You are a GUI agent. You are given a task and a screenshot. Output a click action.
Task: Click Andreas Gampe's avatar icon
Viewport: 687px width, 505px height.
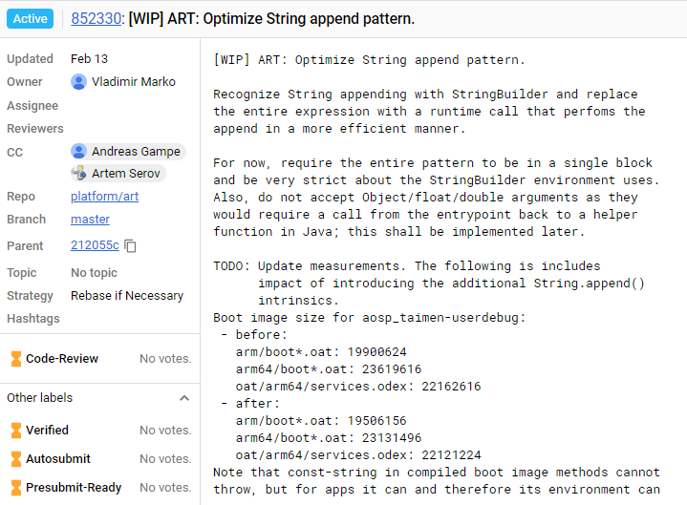79,152
